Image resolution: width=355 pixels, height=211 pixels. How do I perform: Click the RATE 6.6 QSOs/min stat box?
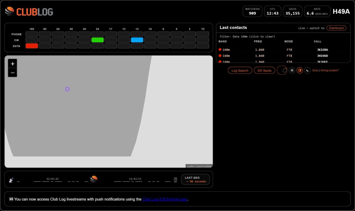click(x=317, y=11)
